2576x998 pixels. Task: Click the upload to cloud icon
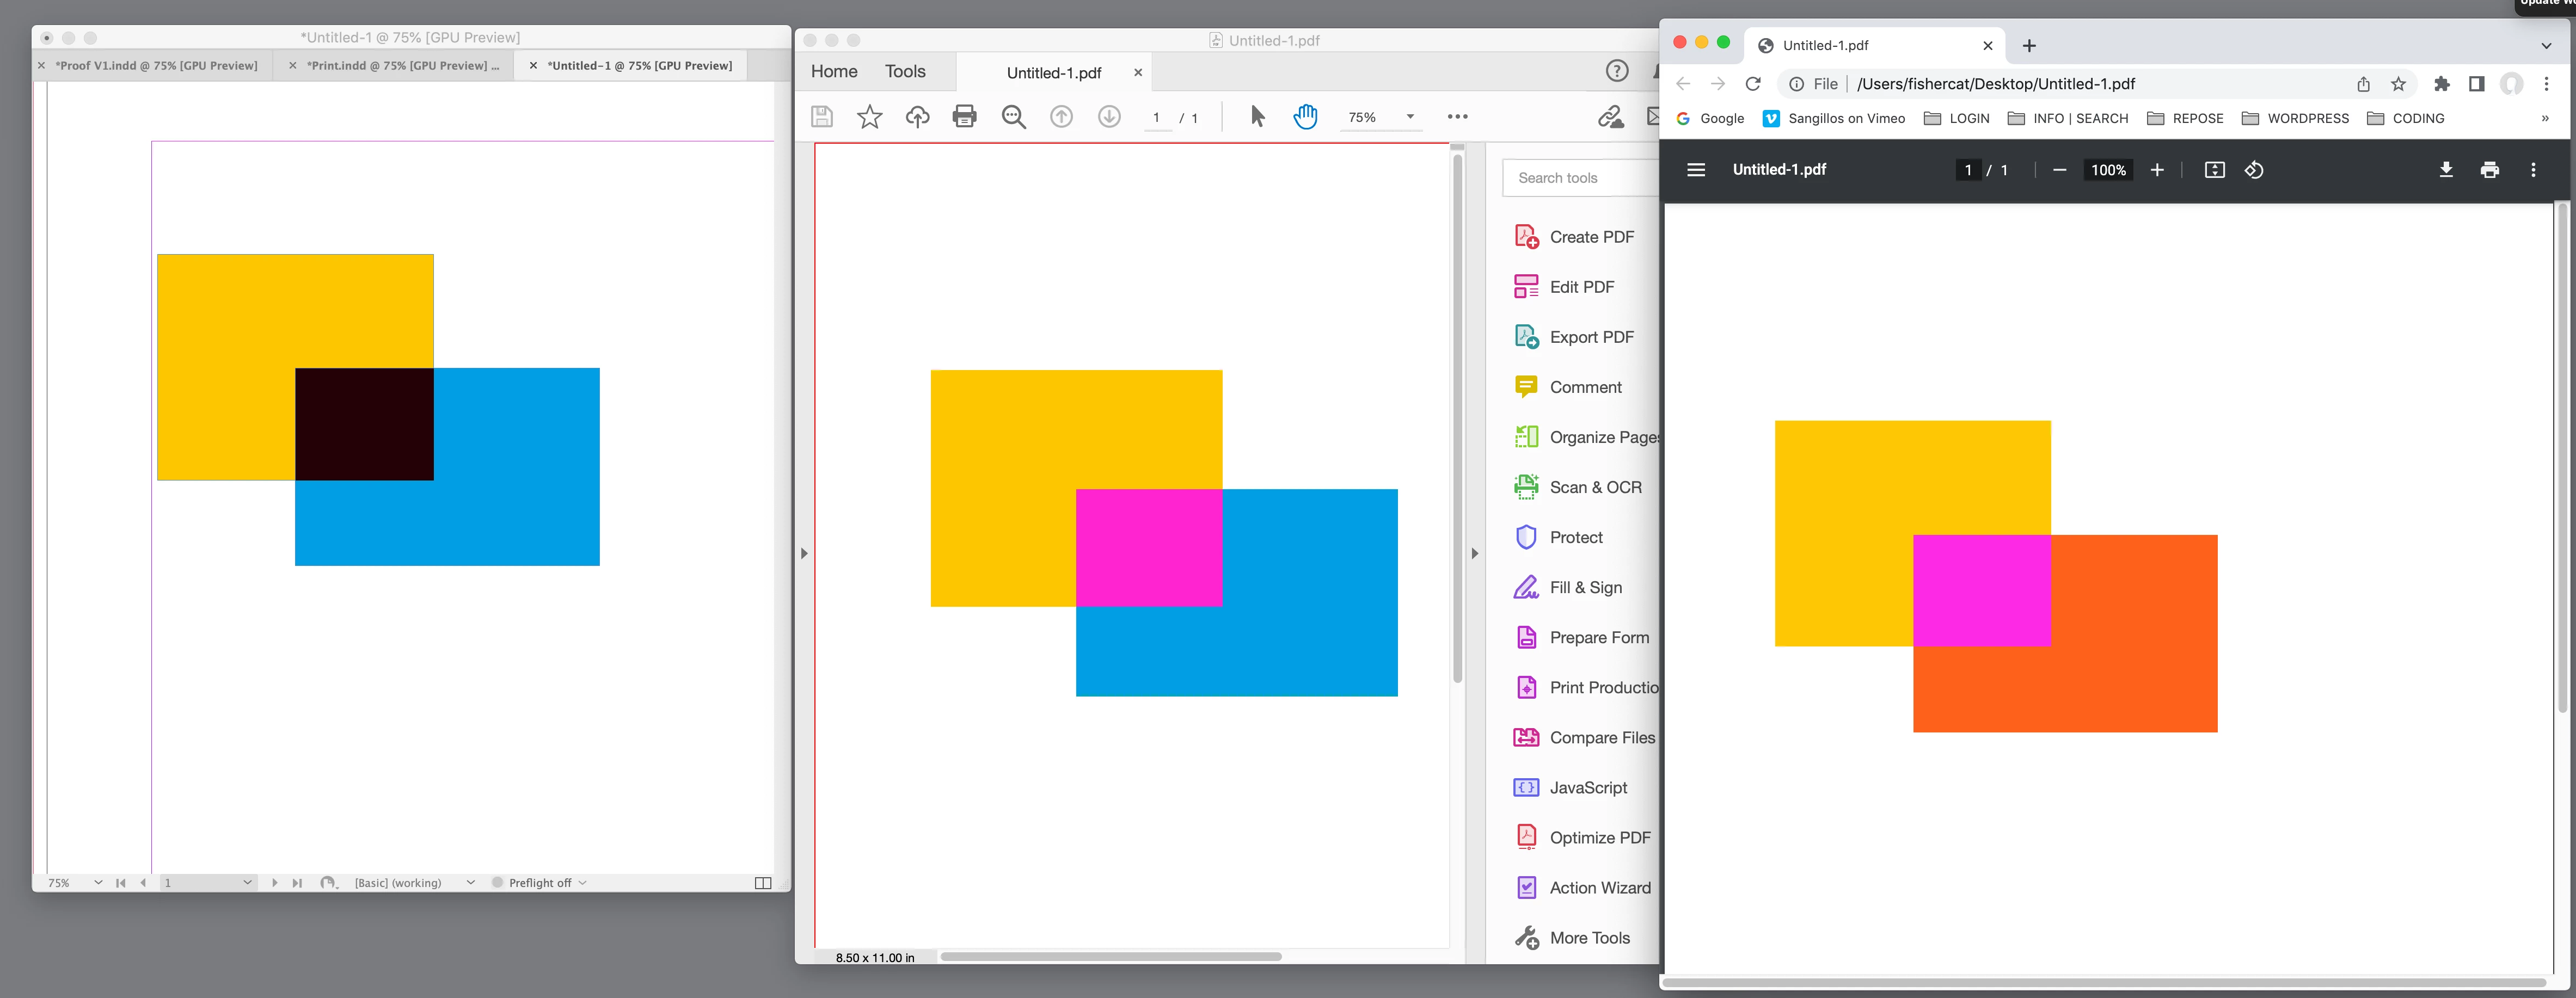click(917, 117)
